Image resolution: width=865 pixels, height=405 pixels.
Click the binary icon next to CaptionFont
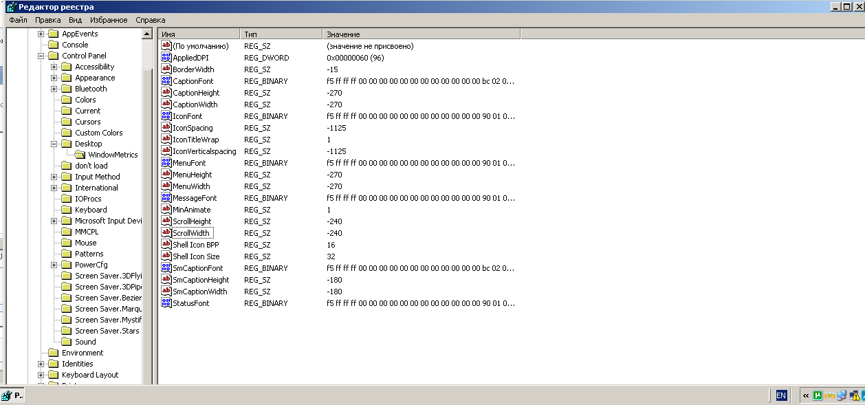point(166,81)
